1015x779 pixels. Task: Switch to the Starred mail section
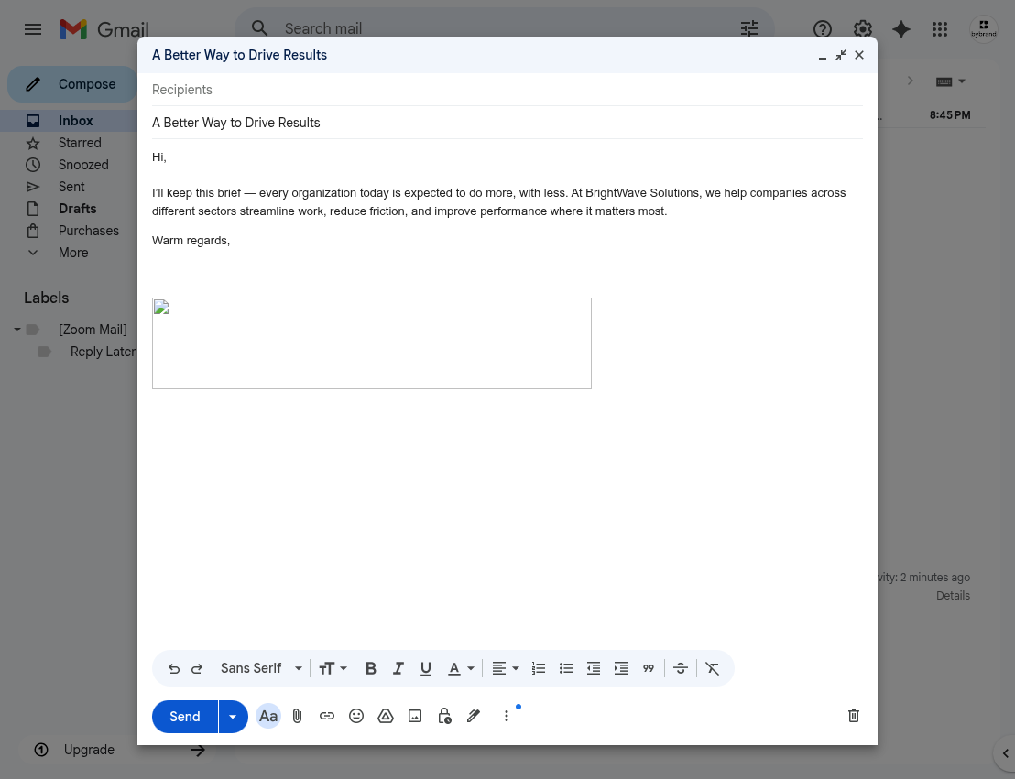(x=79, y=143)
